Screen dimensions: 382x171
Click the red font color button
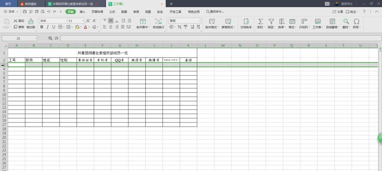click(x=86, y=27)
